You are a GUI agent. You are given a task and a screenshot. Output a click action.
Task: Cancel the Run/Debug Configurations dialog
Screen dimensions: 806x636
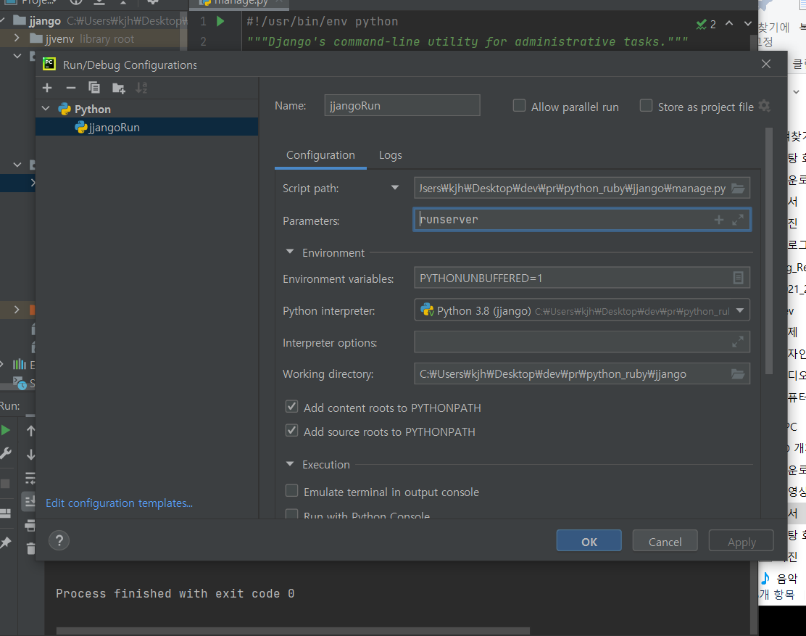coord(665,541)
